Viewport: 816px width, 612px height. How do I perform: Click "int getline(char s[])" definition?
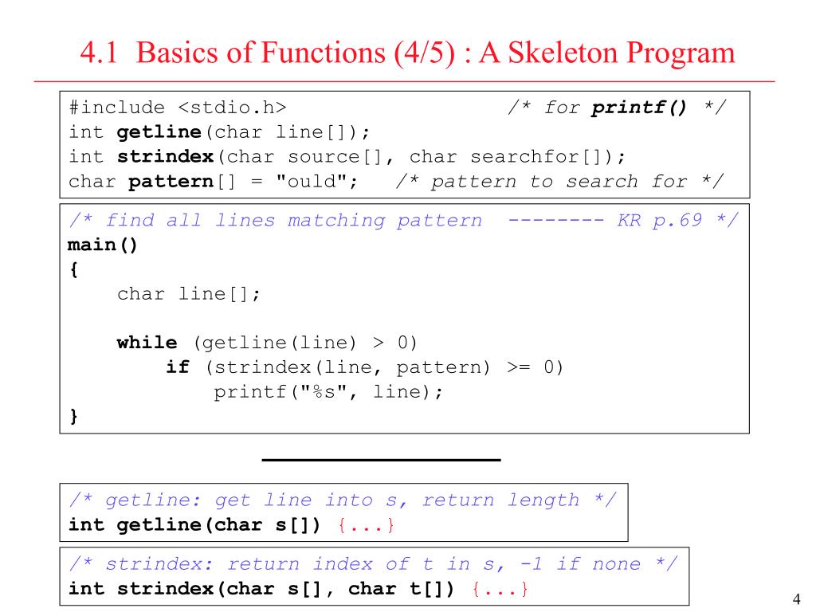click(194, 524)
